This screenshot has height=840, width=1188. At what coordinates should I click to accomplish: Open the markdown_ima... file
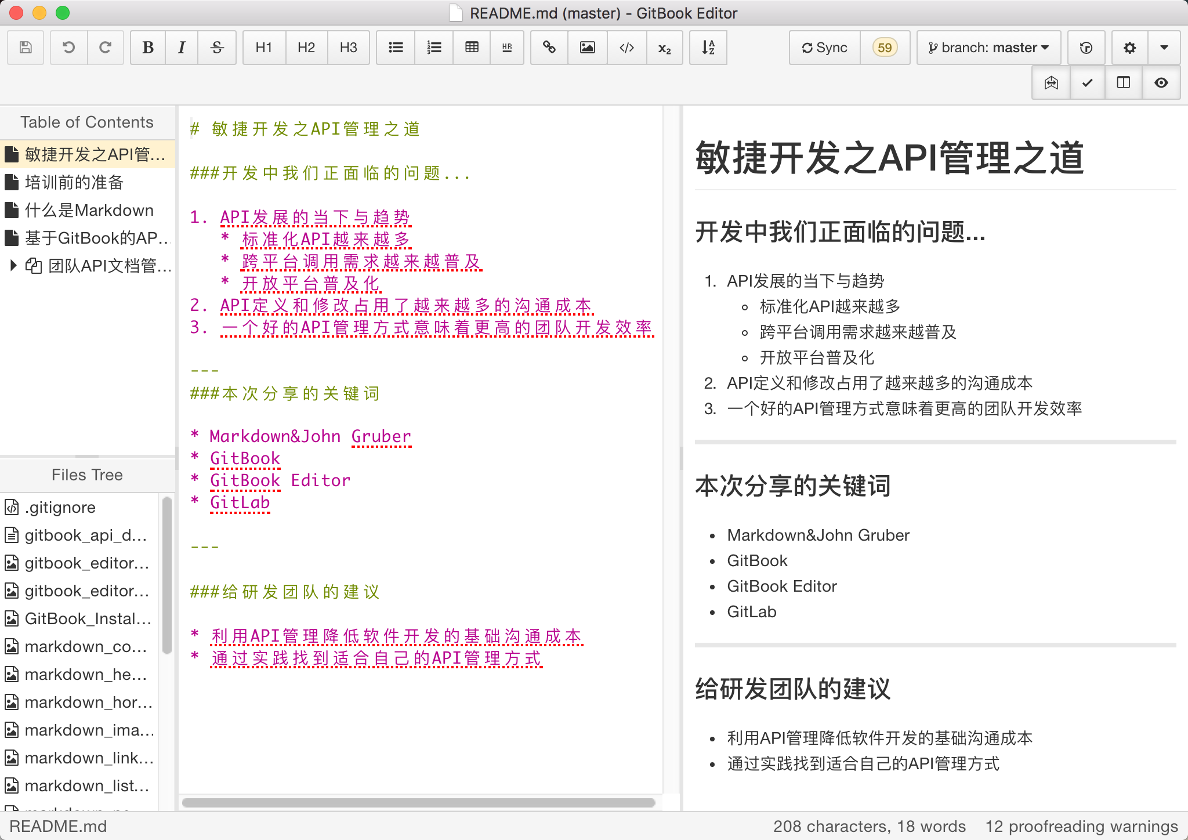pyautogui.click(x=79, y=730)
